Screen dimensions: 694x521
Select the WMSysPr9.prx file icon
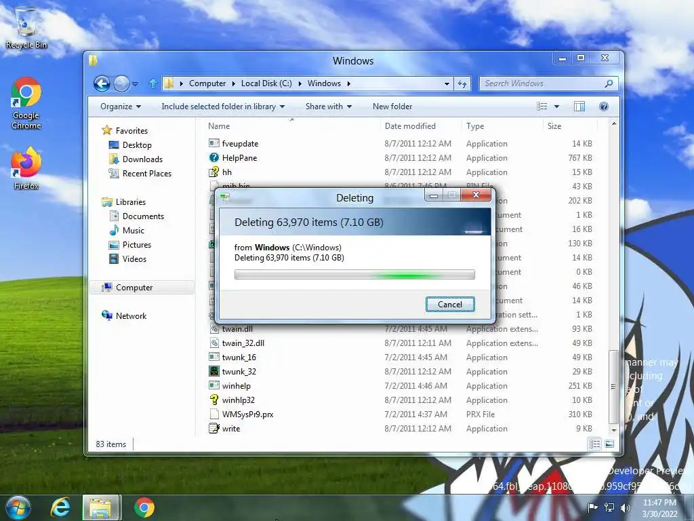click(213, 414)
